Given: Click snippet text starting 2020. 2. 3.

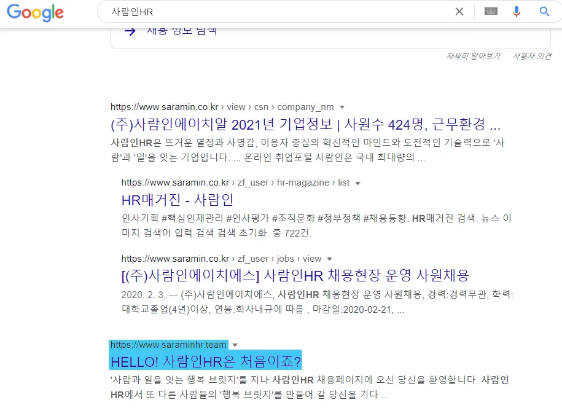Looking at the screenshot, I should (317, 302).
